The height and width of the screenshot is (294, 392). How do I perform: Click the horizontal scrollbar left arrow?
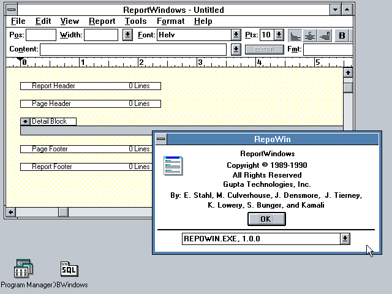coord(11,213)
